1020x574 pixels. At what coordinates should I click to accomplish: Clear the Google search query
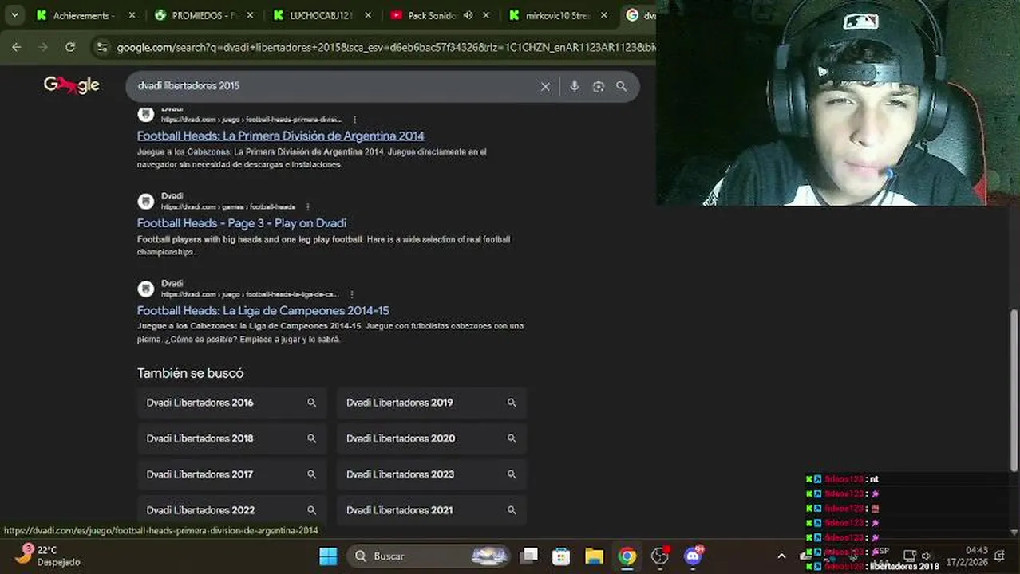coord(545,86)
